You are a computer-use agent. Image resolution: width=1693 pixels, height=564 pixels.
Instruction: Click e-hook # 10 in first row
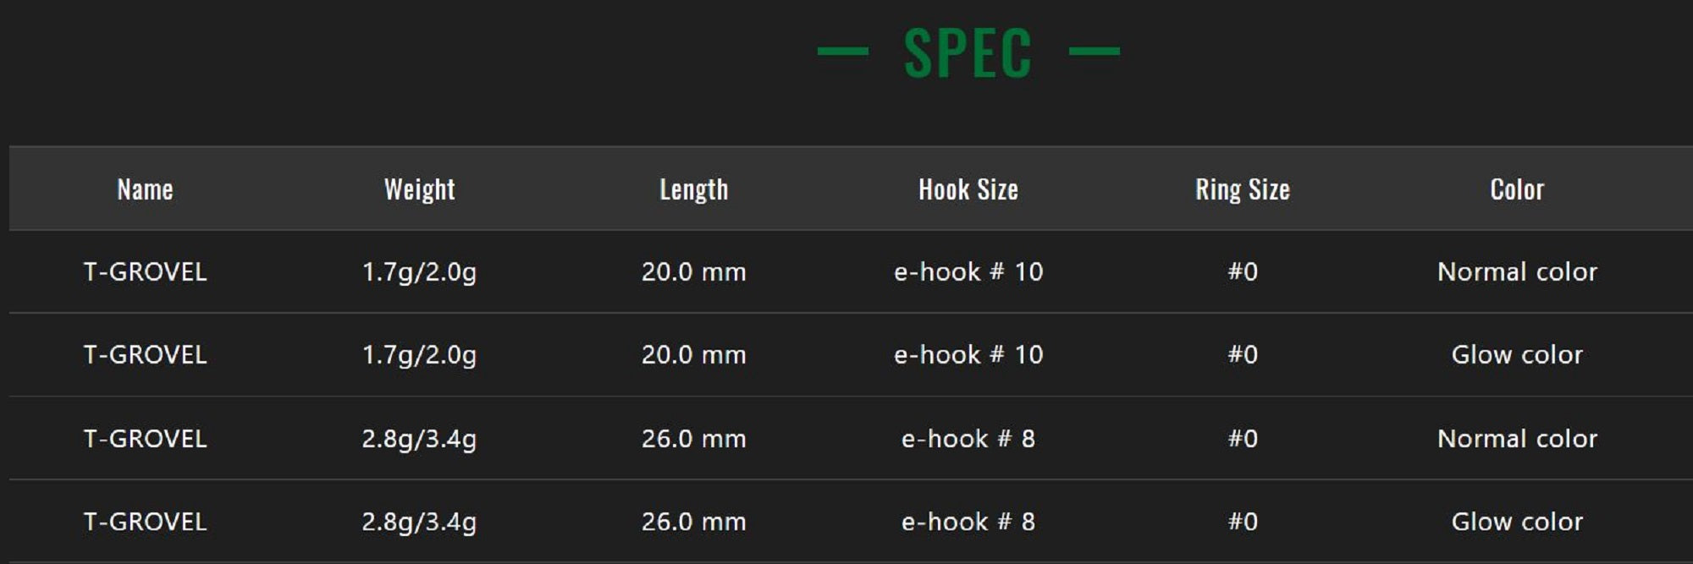click(968, 271)
